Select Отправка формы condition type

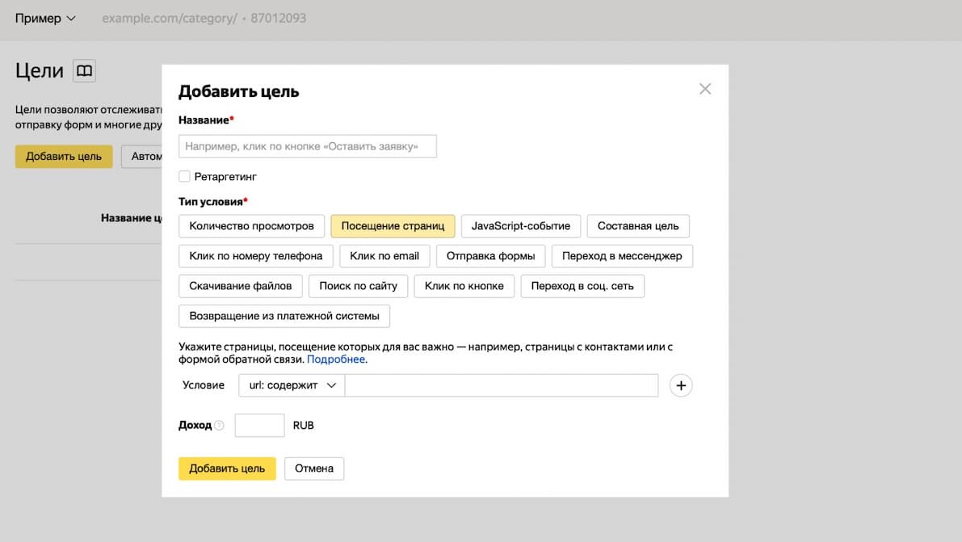click(x=490, y=256)
